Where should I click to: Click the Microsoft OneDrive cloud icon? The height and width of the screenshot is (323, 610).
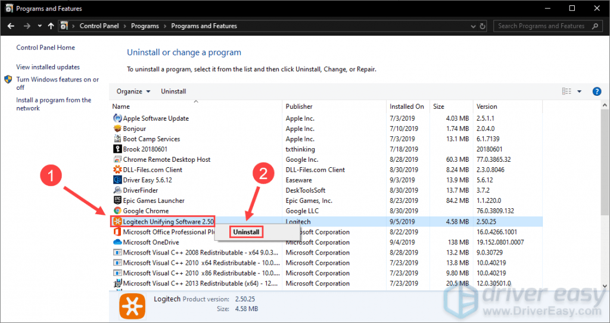(117, 242)
